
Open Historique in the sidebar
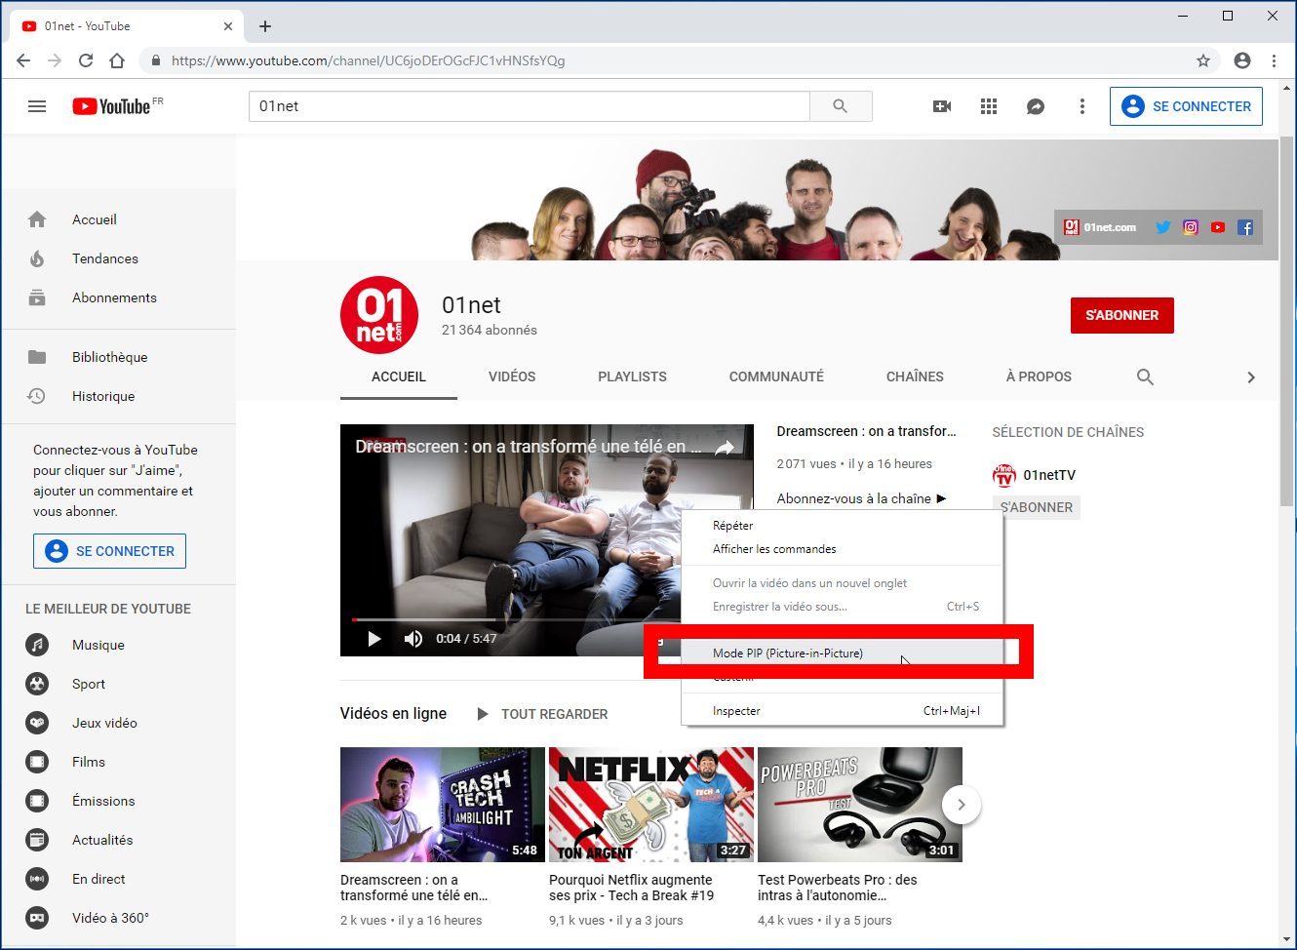(x=118, y=396)
